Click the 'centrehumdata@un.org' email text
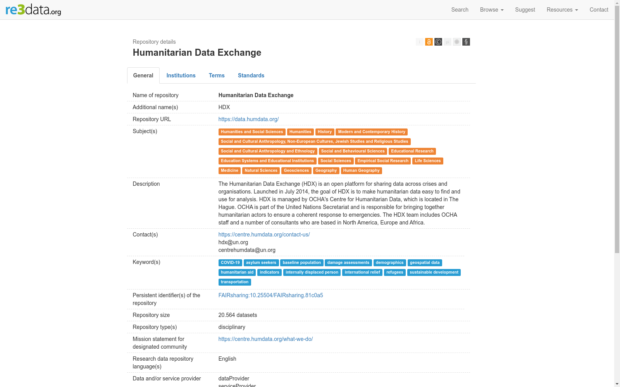 pyautogui.click(x=247, y=250)
